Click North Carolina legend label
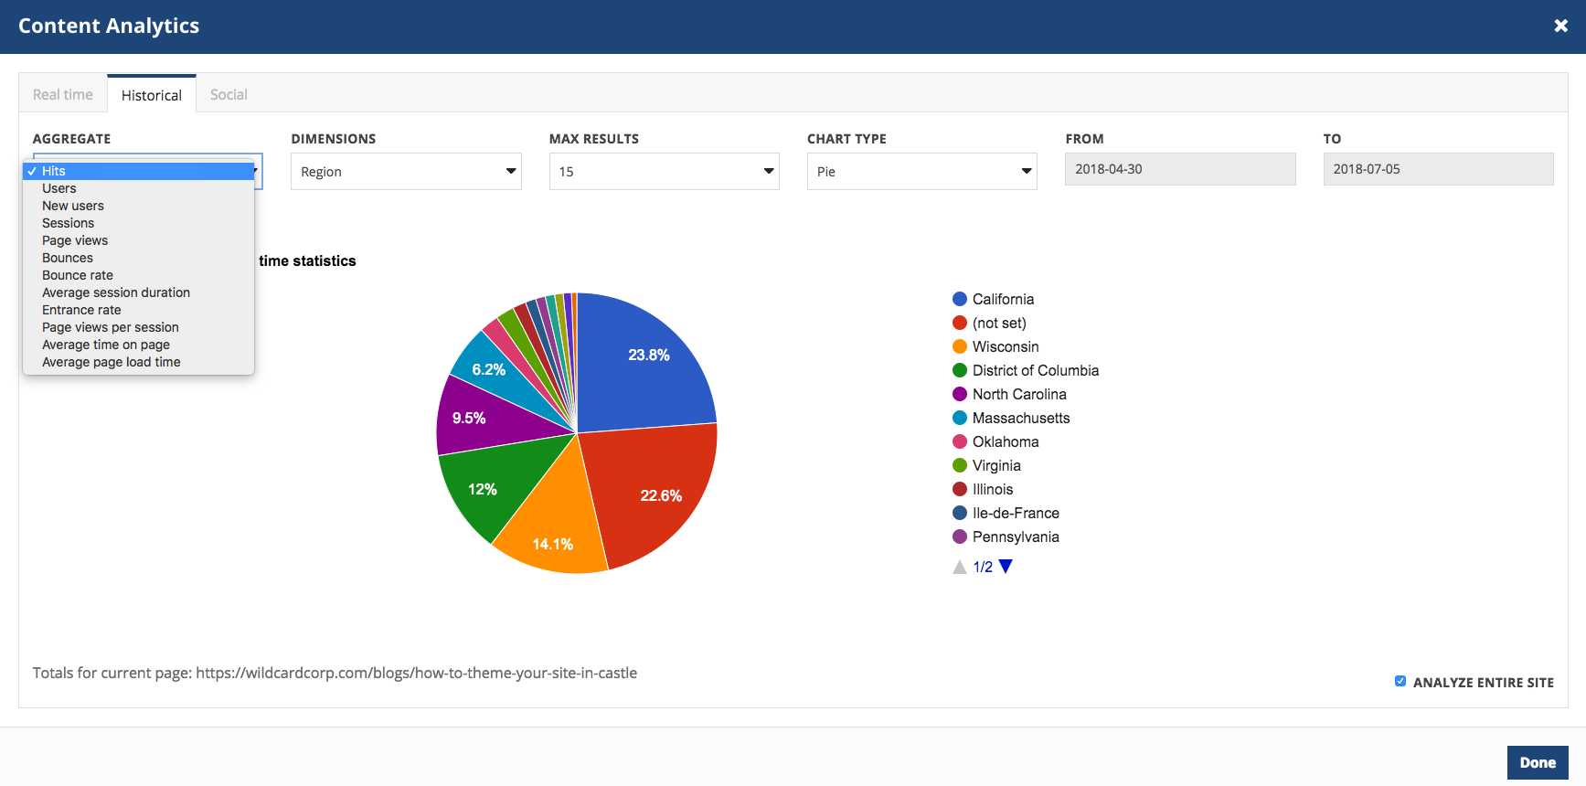 1019,394
